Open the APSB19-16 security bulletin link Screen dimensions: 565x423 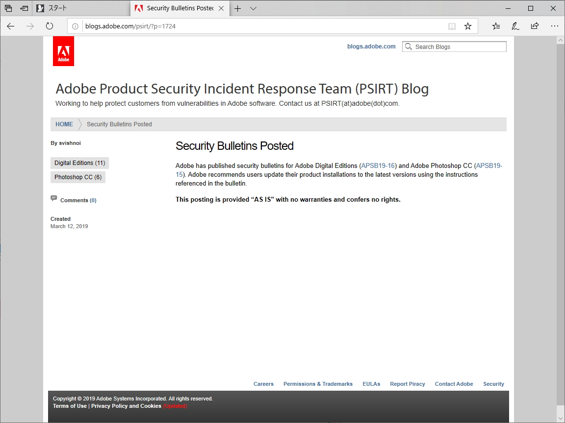[378, 165]
